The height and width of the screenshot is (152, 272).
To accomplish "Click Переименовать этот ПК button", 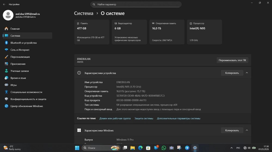I will coord(233,60).
